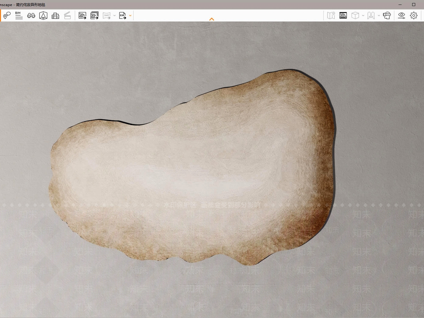424x318 pixels.
Task: Toggle the safe frame icon
Action: [x=343, y=16]
